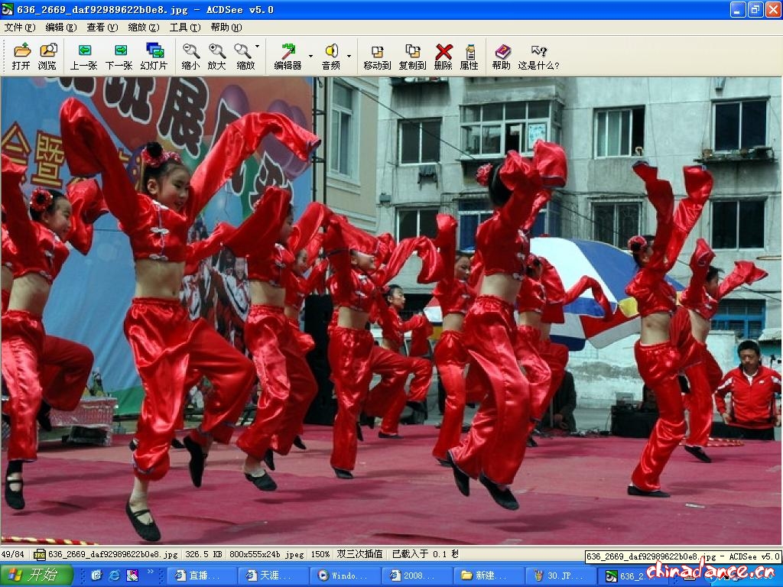Start the 幻灯片 slideshow
Image resolution: width=783 pixels, height=587 pixels.
154,57
